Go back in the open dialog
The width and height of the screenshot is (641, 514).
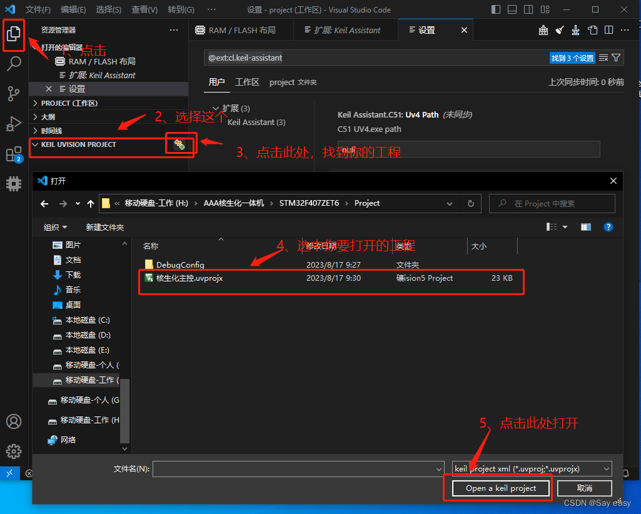(44, 204)
